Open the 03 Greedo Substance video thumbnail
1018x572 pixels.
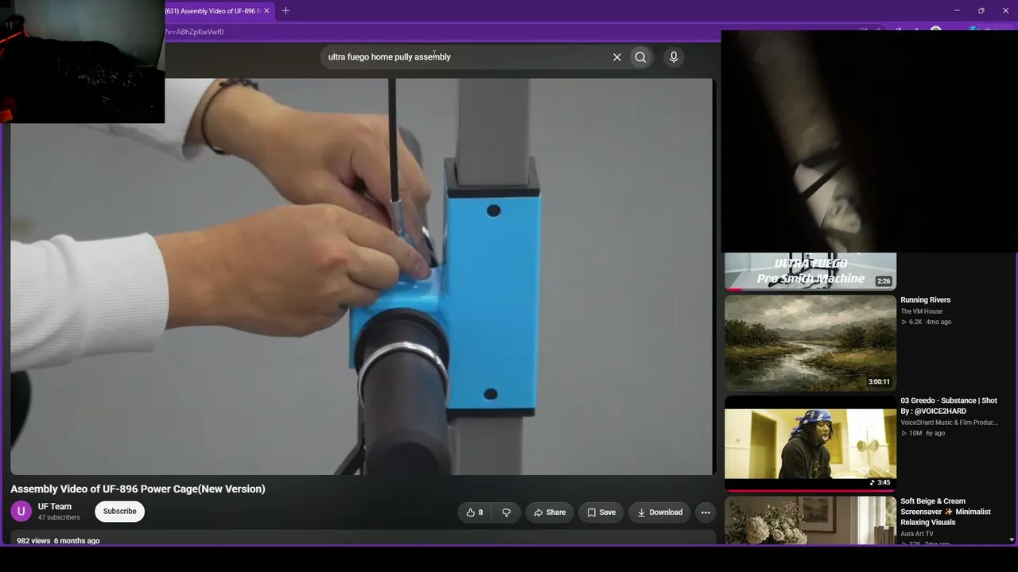[810, 443]
